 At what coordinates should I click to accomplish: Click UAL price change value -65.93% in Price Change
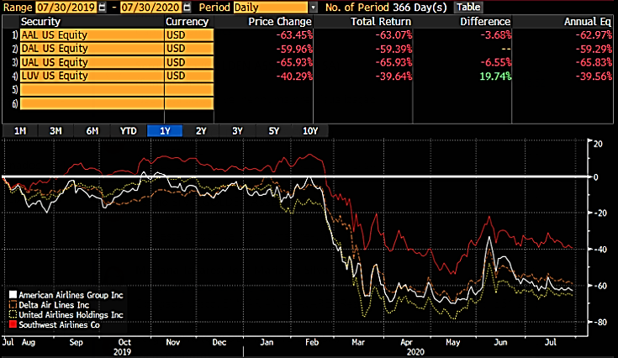pos(294,62)
